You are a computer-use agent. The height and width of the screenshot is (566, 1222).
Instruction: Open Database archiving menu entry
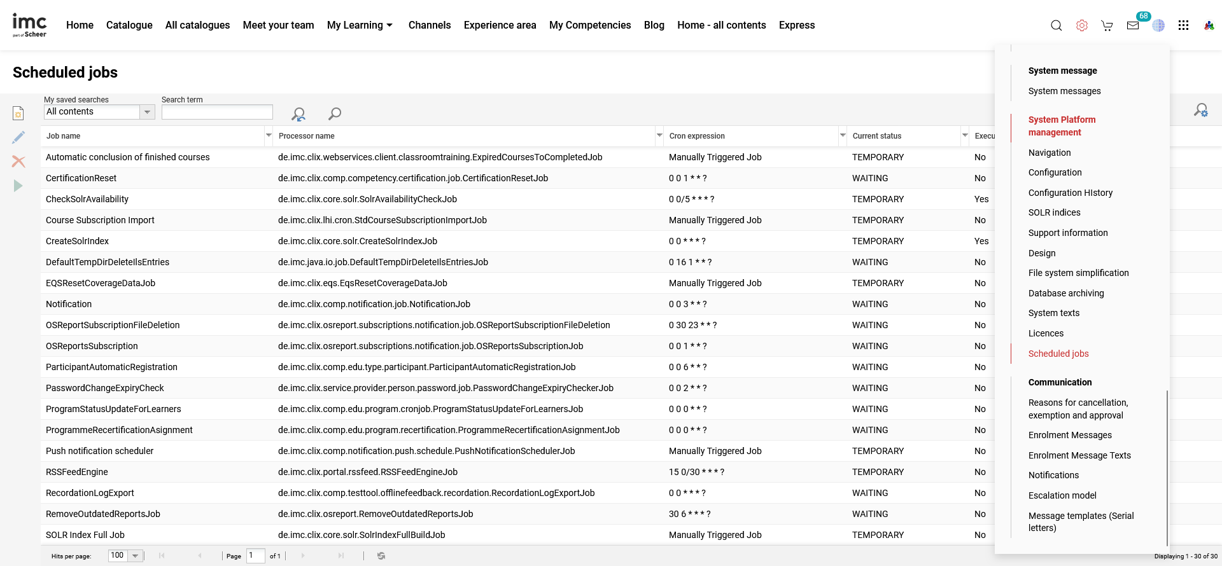[x=1066, y=293]
